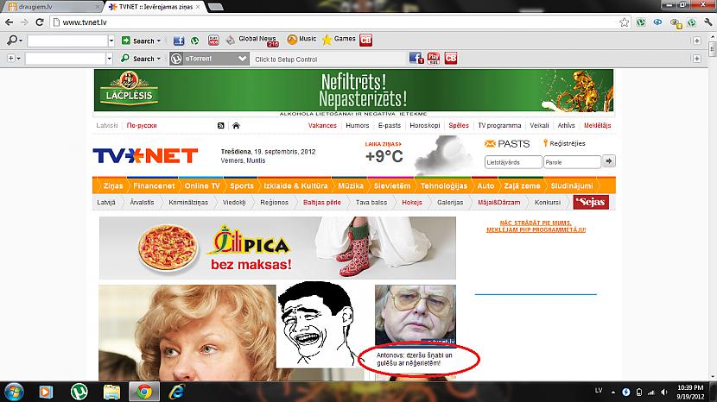Focus the upper toolbar search input
The image size is (717, 402).
pyautogui.click(x=67, y=41)
